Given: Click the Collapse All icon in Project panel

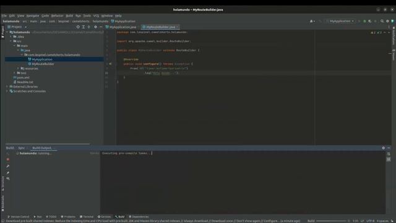Looking at the screenshot, I should coord(89,27).
